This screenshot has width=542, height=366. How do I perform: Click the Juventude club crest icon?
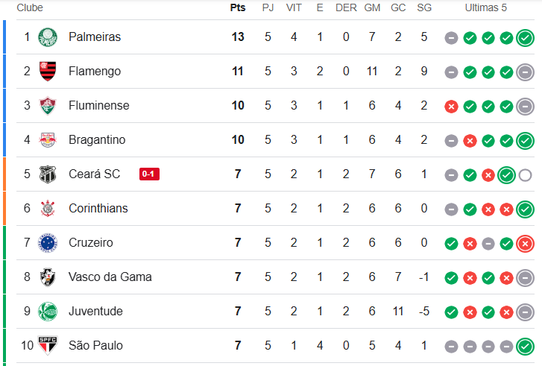(x=48, y=312)
